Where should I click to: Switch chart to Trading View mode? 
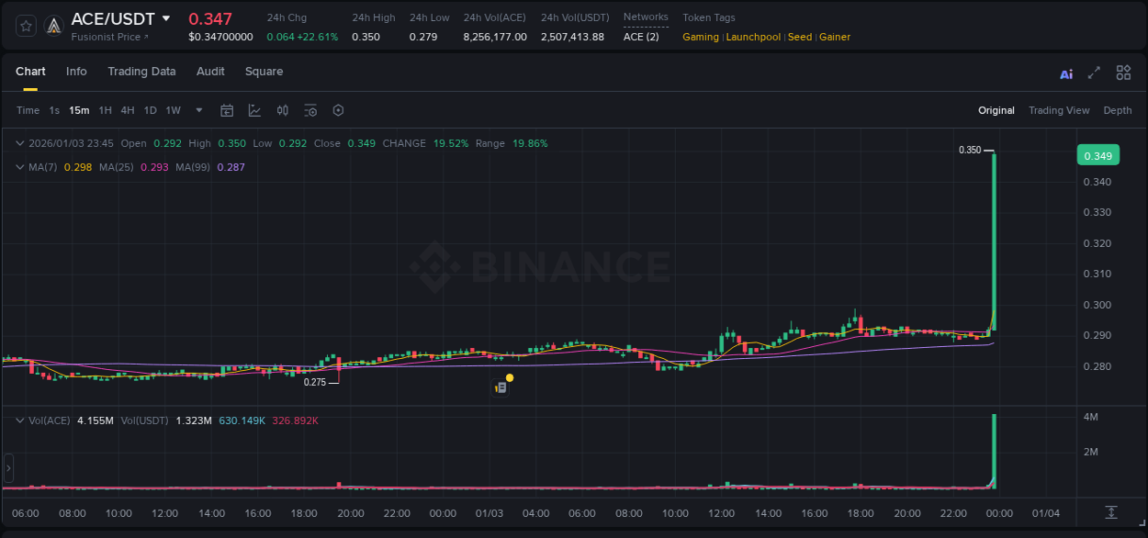pos(1059,110)
